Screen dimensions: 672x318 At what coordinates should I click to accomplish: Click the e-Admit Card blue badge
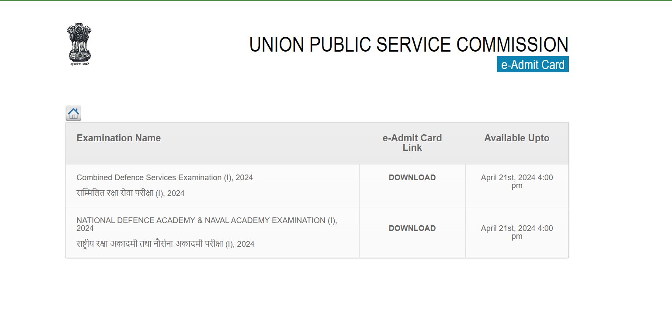click(x=533, y=65)
